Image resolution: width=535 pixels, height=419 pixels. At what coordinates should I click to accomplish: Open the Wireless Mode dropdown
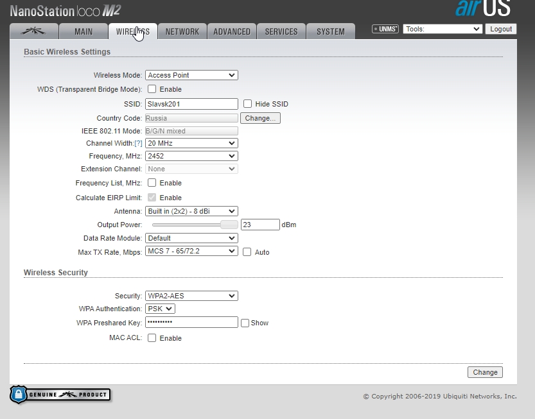point(191,75)
